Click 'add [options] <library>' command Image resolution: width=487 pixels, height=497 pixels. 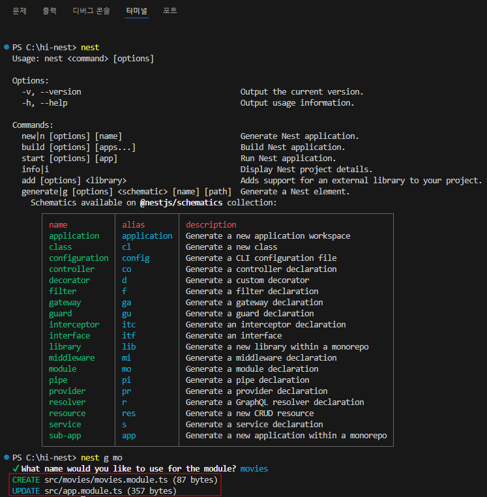pos(74,181)
